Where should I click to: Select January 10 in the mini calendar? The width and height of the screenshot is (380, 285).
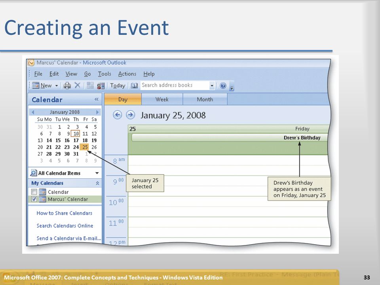(76, 133)
